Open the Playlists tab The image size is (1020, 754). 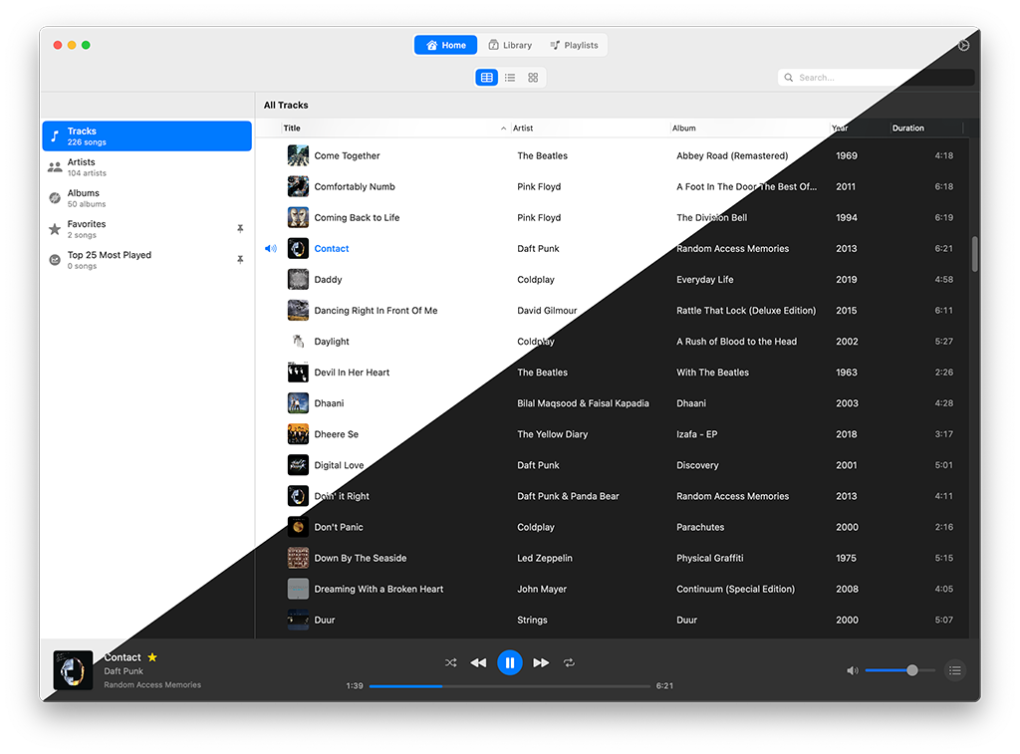click(574, 45)
